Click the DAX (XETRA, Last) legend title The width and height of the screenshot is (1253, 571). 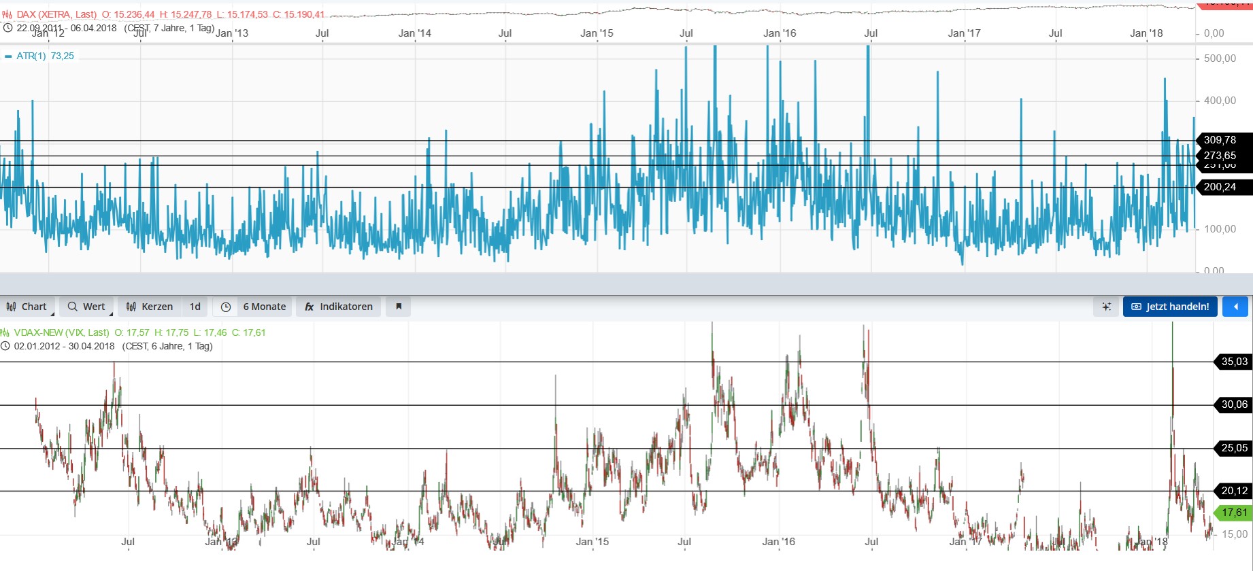56,14
